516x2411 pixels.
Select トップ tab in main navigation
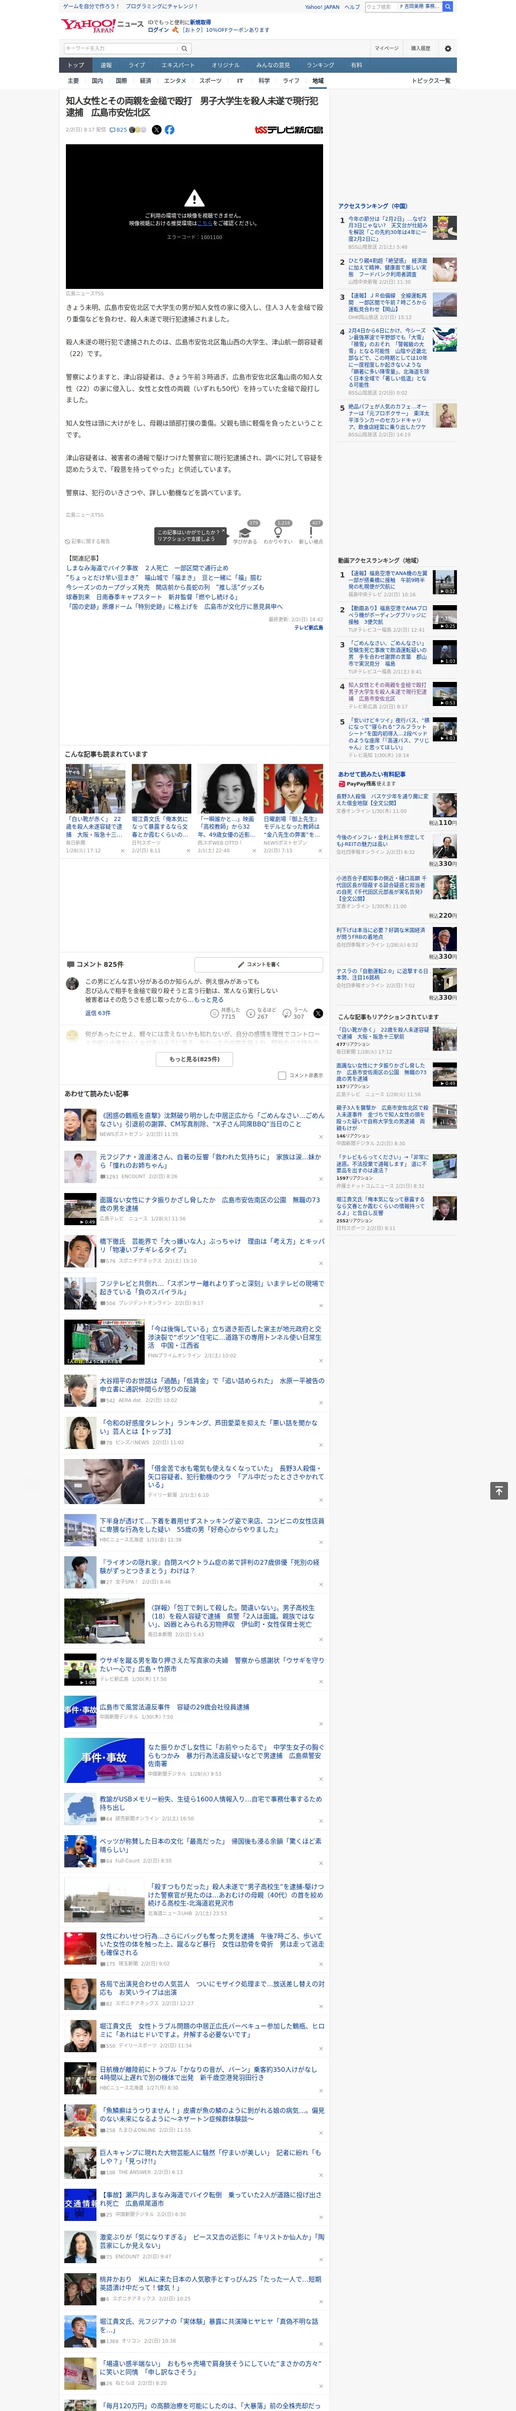76,65
